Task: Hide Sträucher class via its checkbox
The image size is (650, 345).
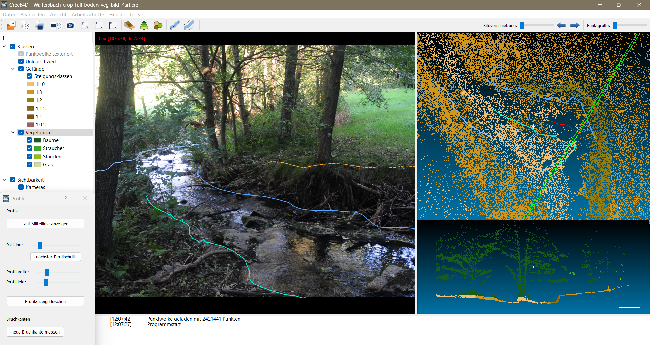Action: [x=29, y=148]
